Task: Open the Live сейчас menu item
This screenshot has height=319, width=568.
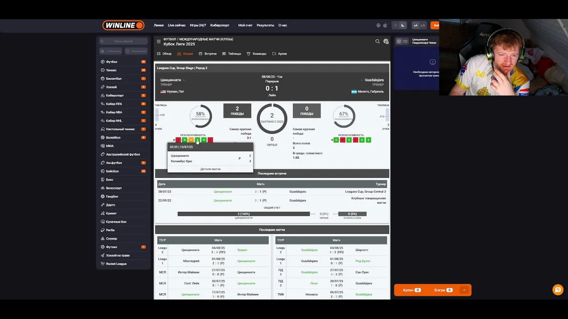Action: point(177,25)
